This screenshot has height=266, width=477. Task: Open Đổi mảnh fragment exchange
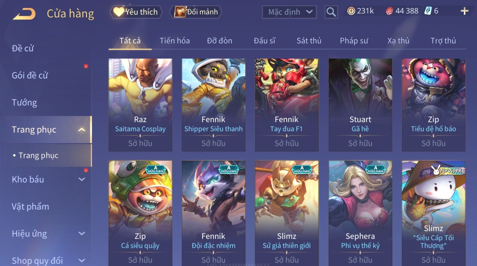tap(196, 12)
